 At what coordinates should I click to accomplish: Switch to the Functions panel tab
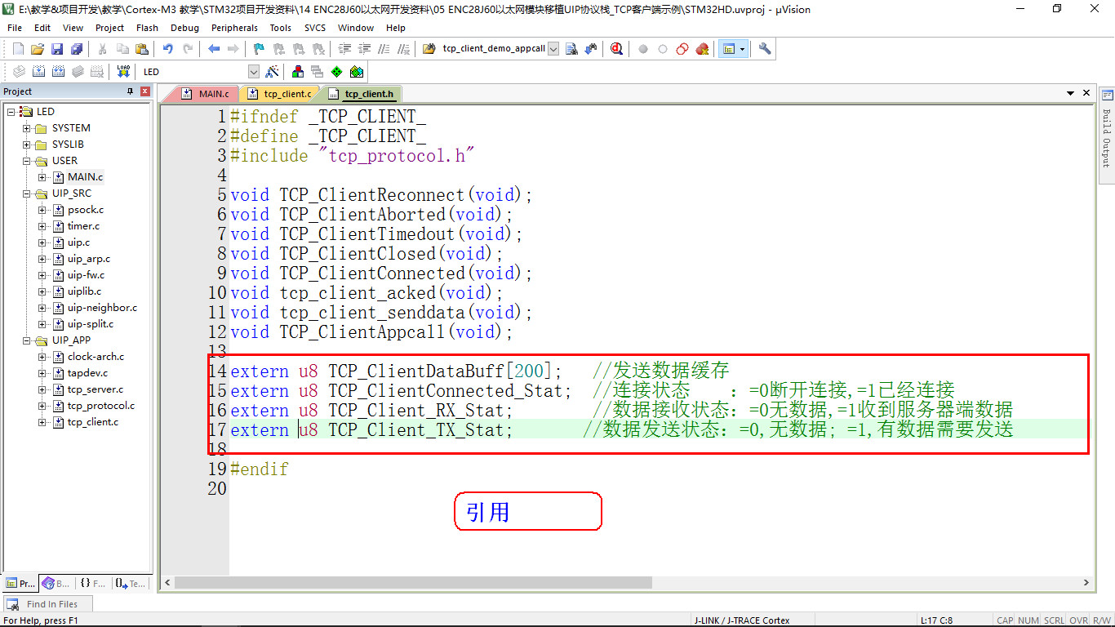tap(93, 584)
